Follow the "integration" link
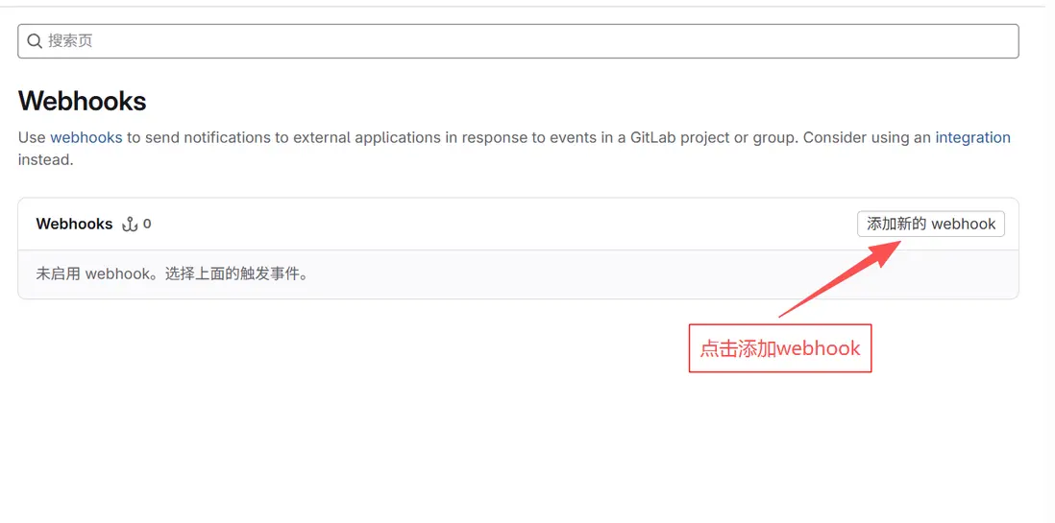Viewport: 1055px width, 523px height. pyautogui.click(x=972, y=137)
